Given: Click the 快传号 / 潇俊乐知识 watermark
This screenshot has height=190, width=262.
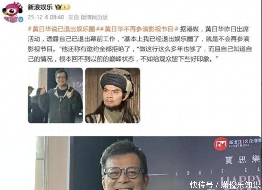Looking at the screenshot, I should click(225, 185).
